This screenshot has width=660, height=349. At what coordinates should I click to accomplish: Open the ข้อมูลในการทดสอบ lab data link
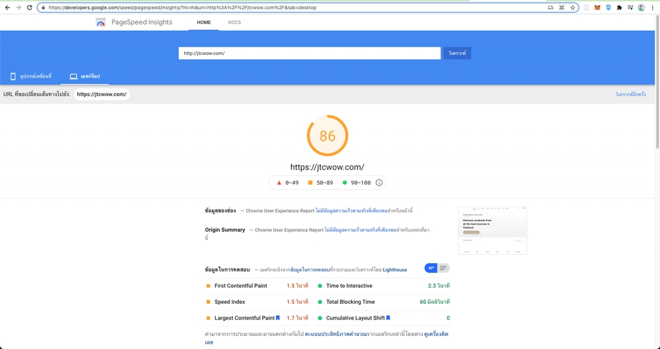coord(310,269)
